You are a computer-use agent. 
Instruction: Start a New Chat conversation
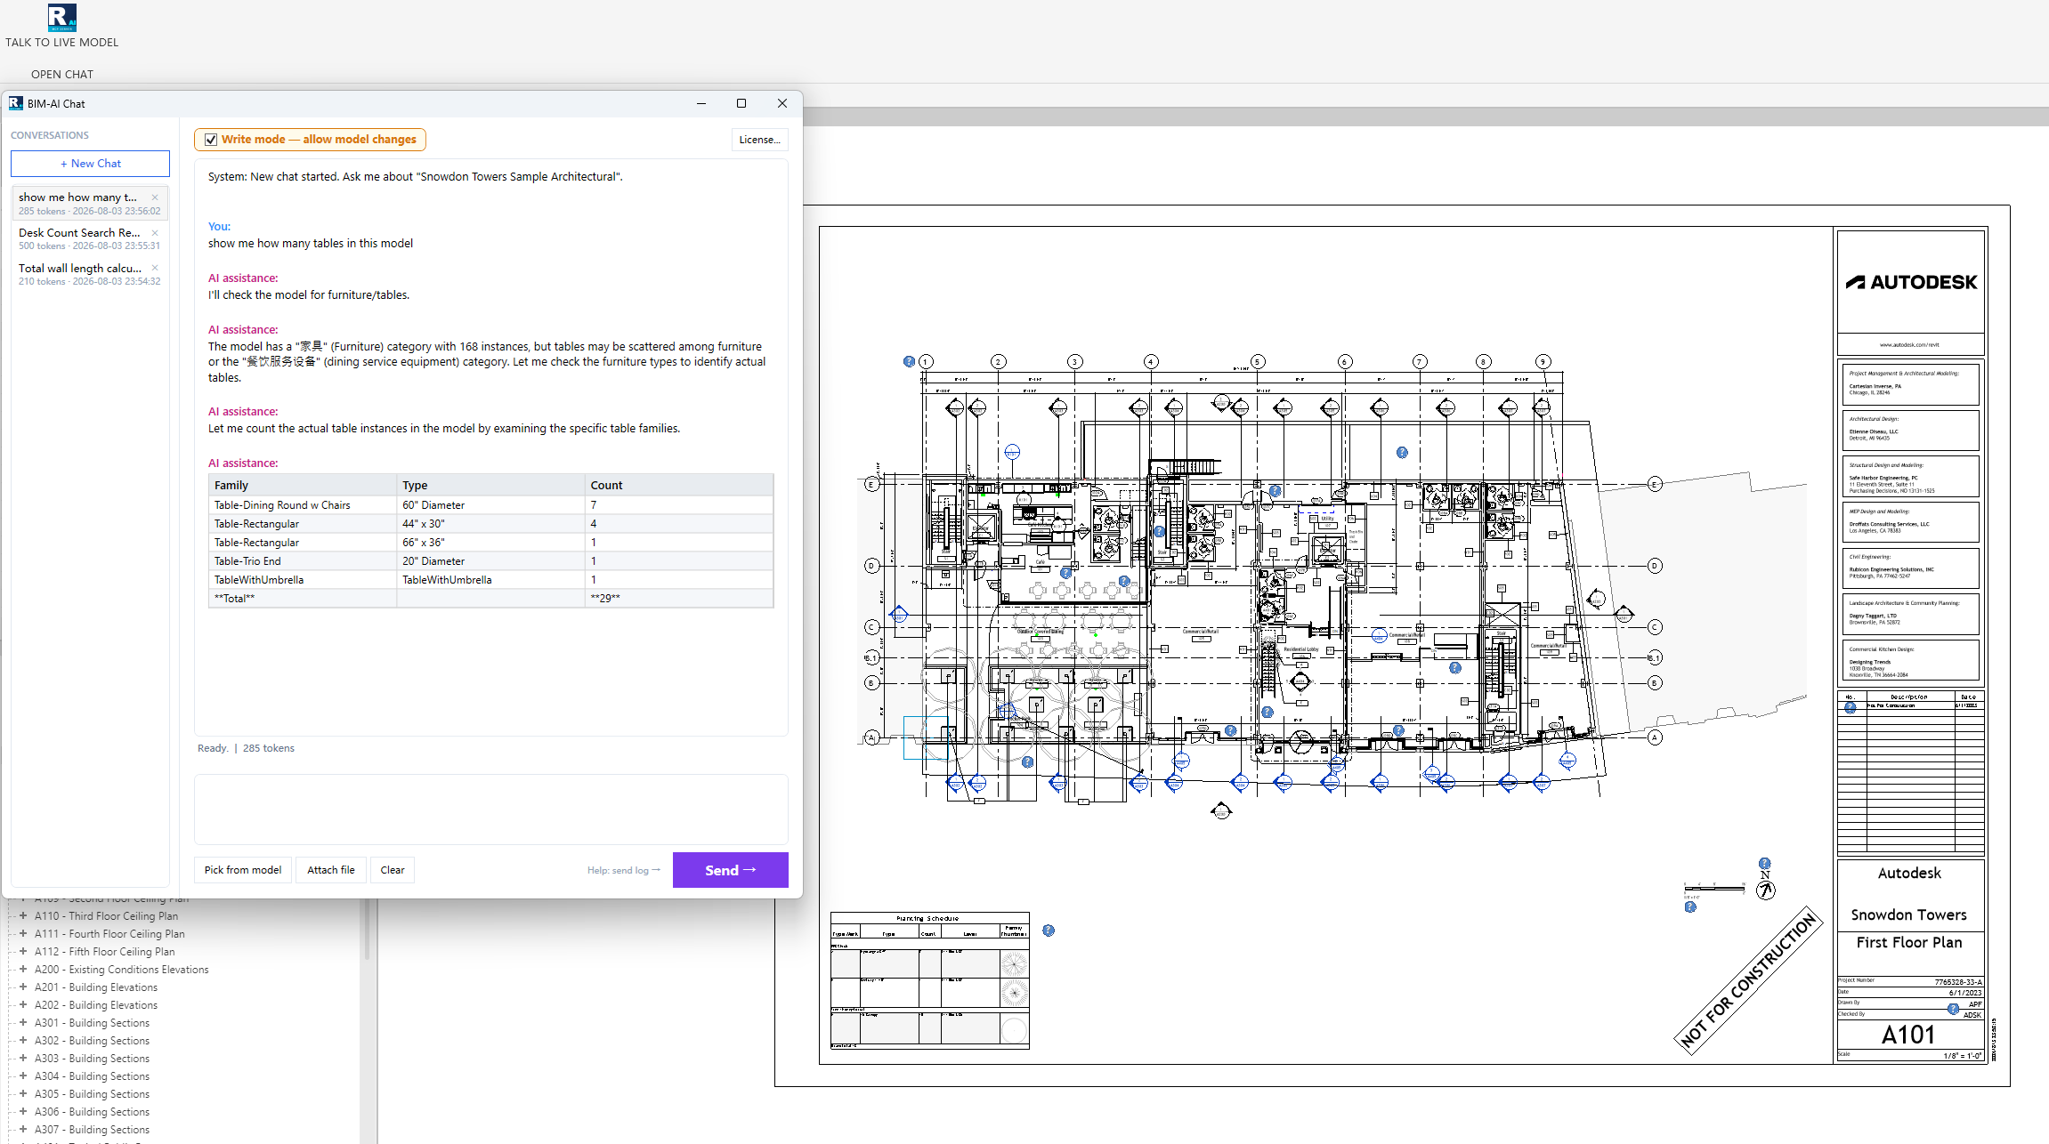(x=90, y=164)
